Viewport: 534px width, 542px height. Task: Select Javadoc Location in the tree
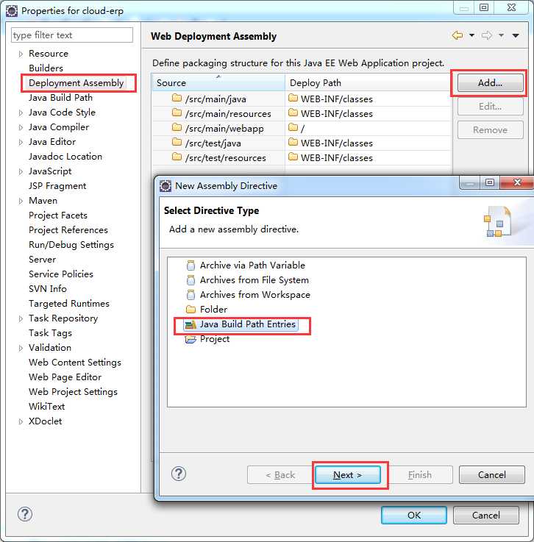pyautogui.click(x=65, y=157)
